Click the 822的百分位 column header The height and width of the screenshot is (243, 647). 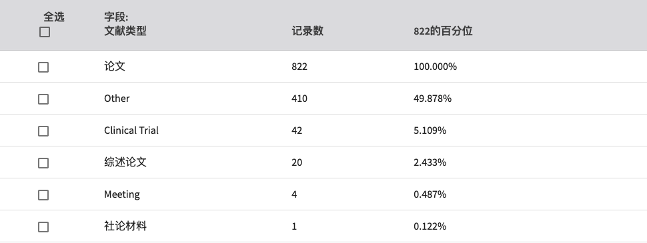click(x=443, y=31)
